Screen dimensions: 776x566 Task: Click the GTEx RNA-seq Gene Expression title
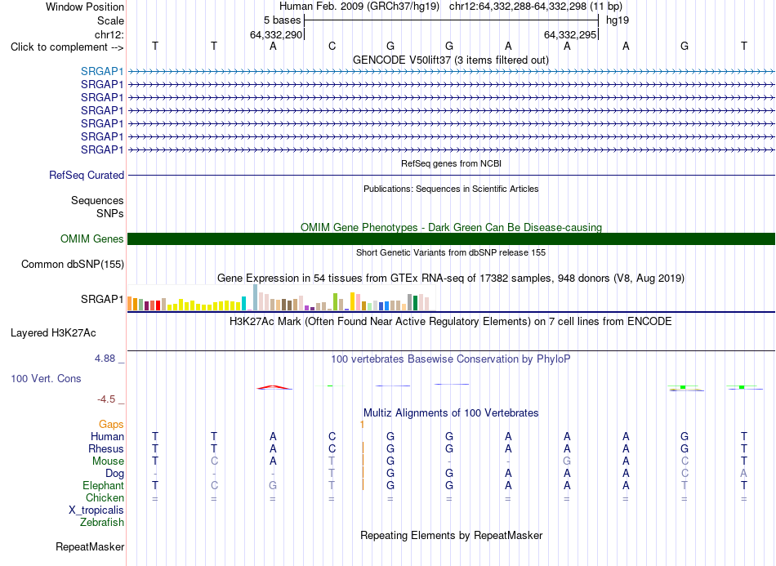451,278
